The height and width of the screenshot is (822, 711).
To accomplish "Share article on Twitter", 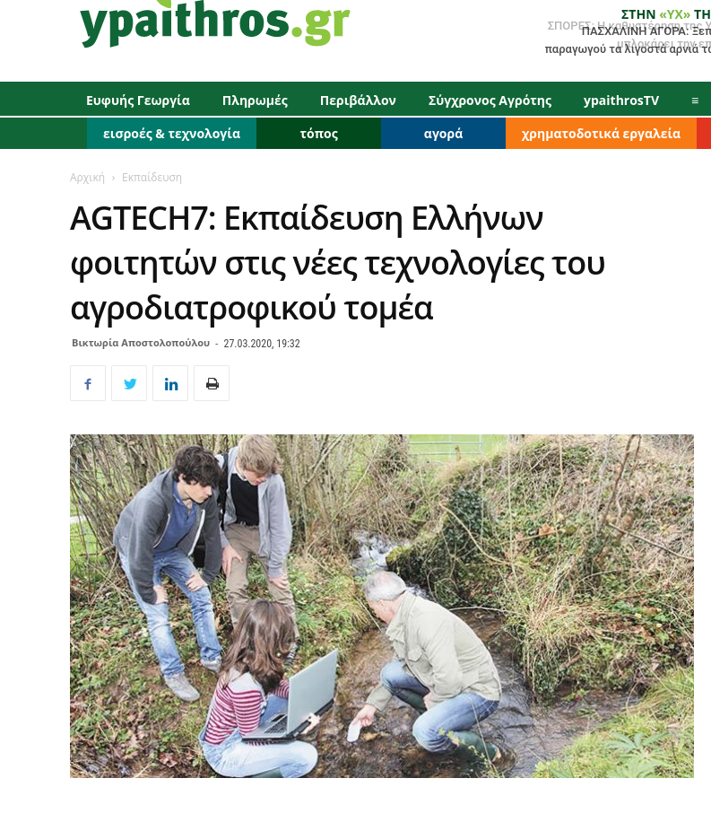I will pos(129,383).
